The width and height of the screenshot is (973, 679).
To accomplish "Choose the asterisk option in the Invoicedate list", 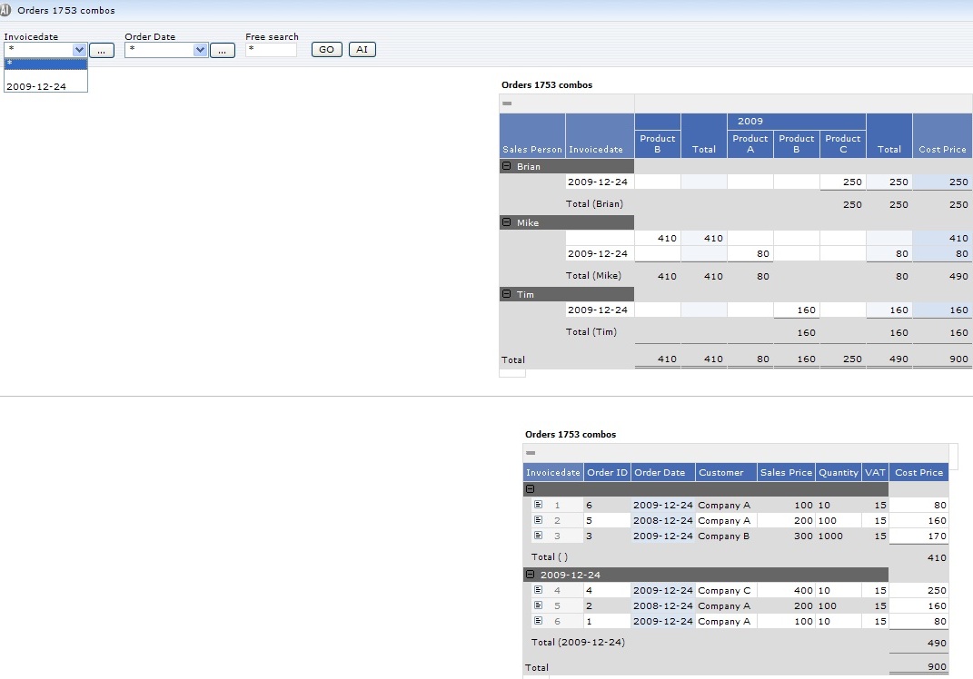I will coord(45,64).
